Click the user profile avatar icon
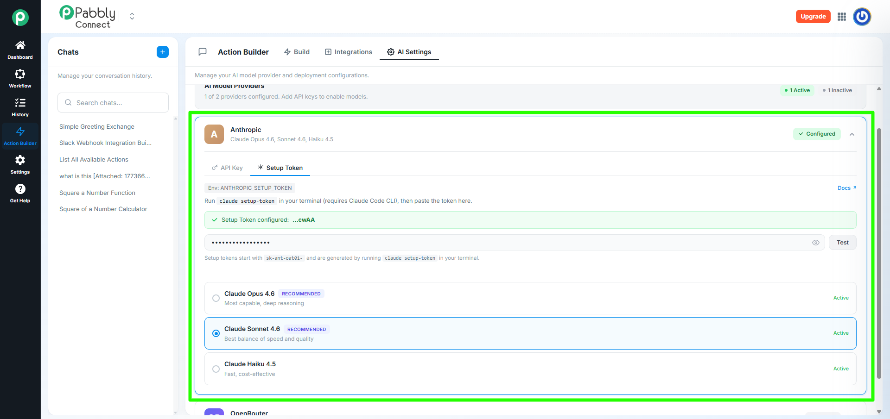The width and height of the screenshot is (890, 419). click(x=862, y=17)
